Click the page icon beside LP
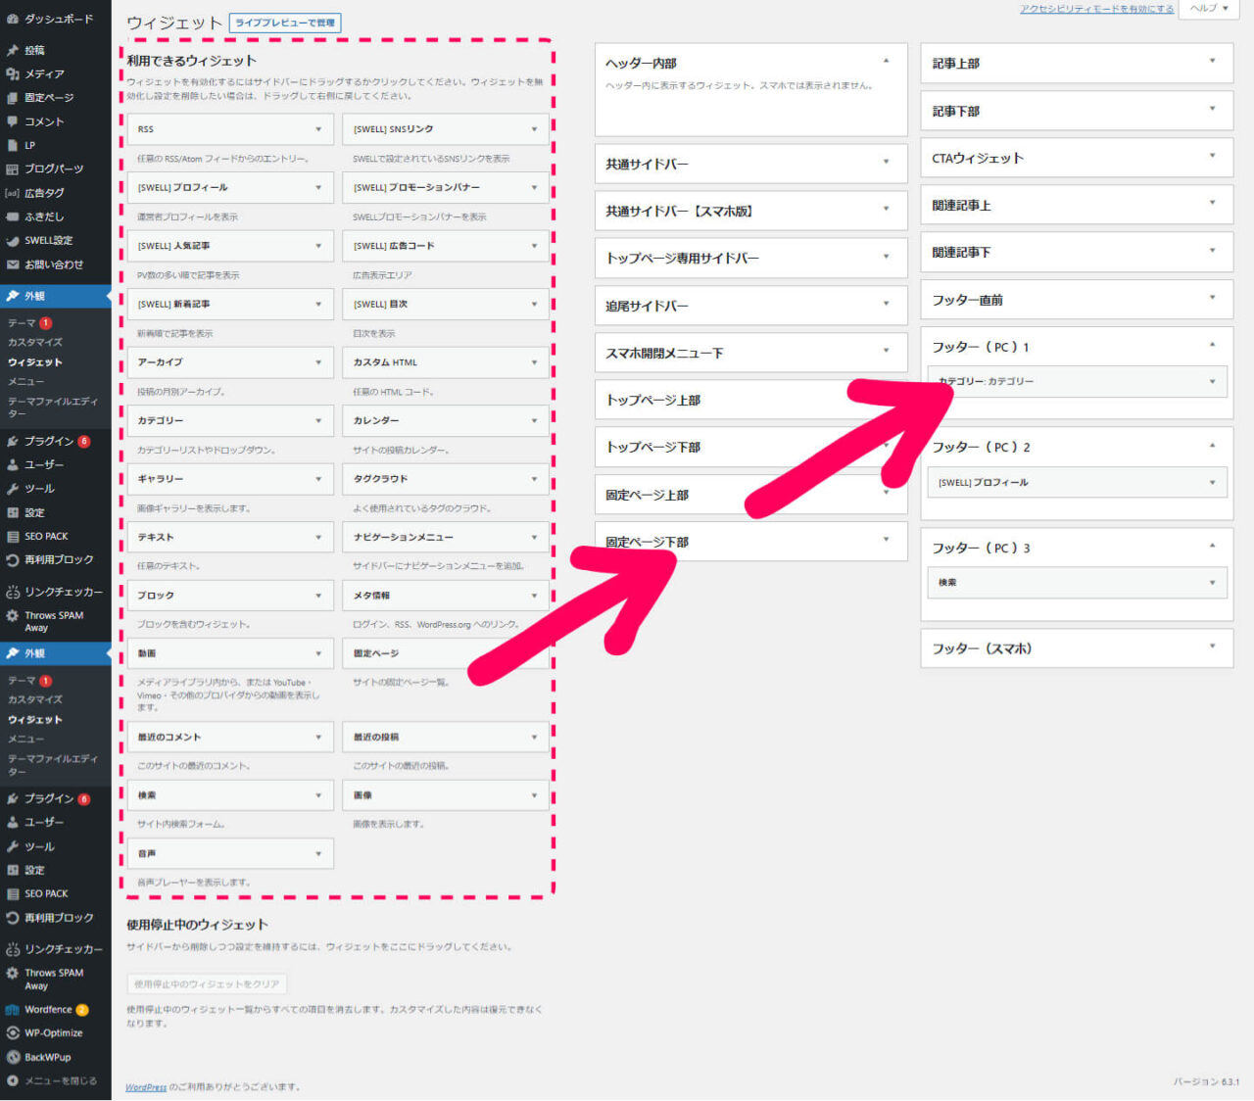This screenshot has height=1101, width=1254. [12, 145]
